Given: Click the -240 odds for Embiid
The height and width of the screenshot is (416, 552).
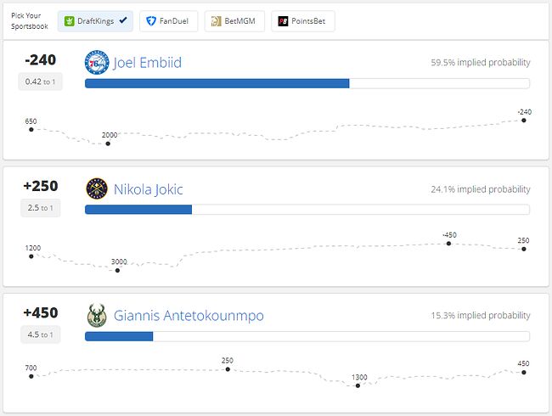Looking at the screenshot, I should click(40, 59).
